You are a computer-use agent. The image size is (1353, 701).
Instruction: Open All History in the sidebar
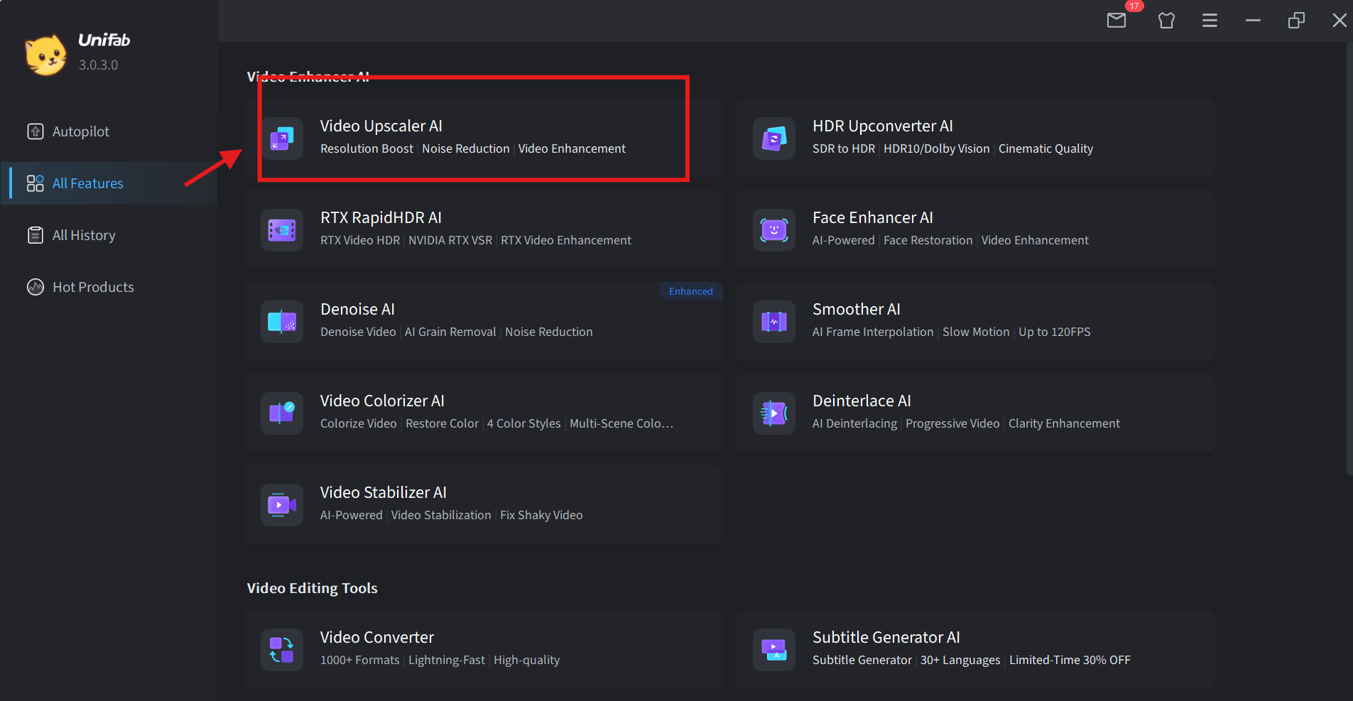tap(83, 235)
